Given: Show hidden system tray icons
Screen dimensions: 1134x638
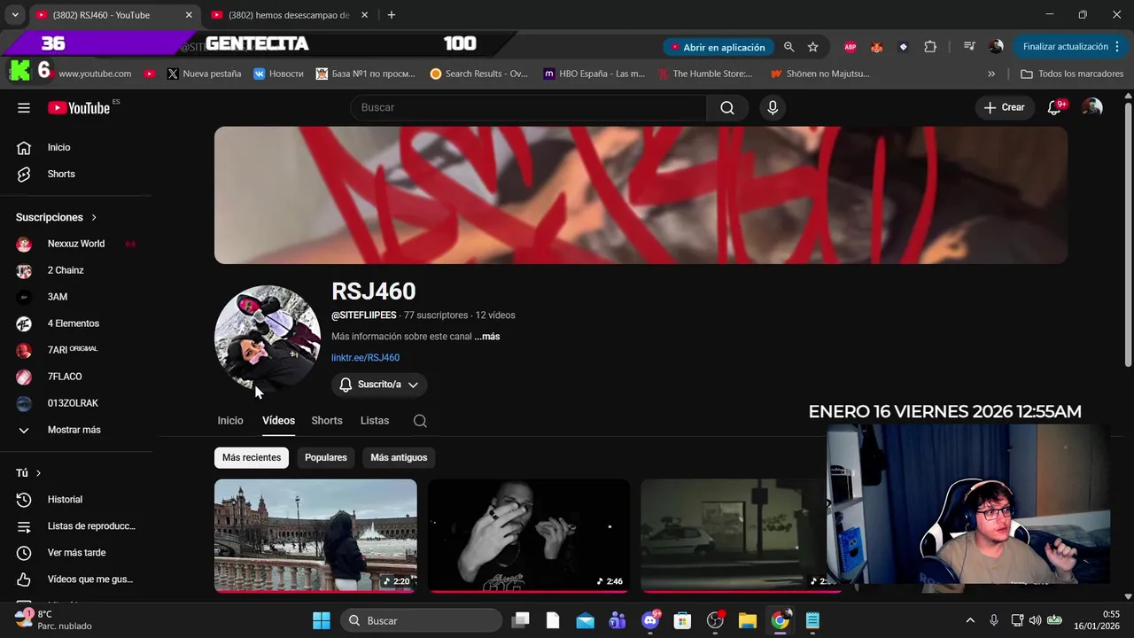Looking at the screenshot, I should tap(970, 620).
